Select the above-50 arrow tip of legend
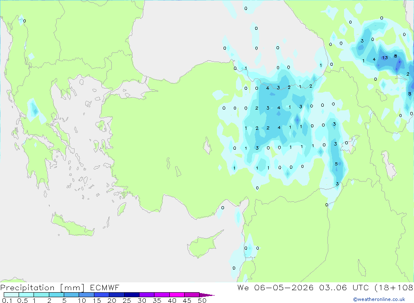The height and width of the screenshot is (303, 414). (x=207, y=295)
